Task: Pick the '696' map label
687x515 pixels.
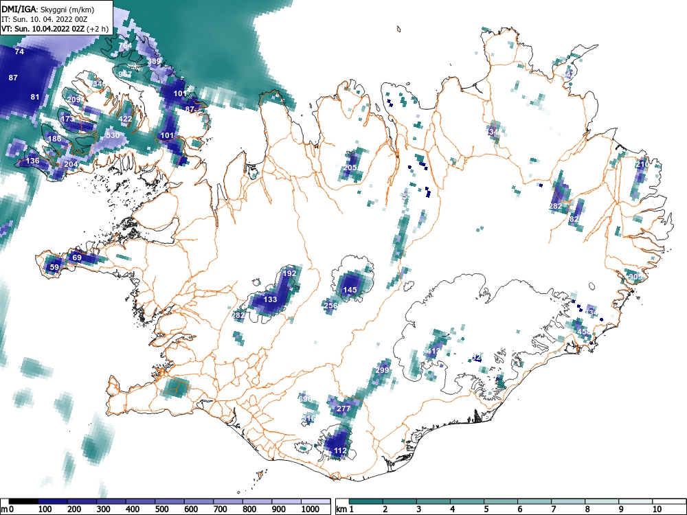Action: (305, 399)
